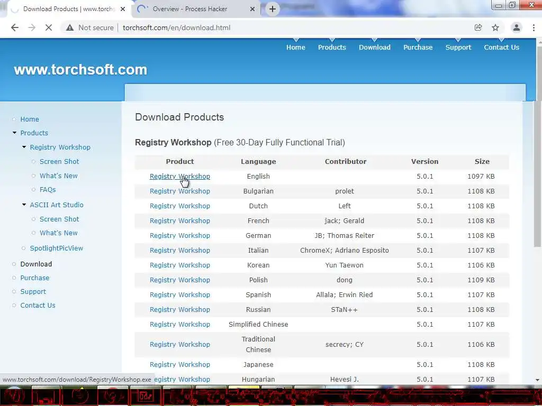The image size is (542, 406).
Task: Select the Yun Taewon contributor cell
Action: click(x=344, y=265)
